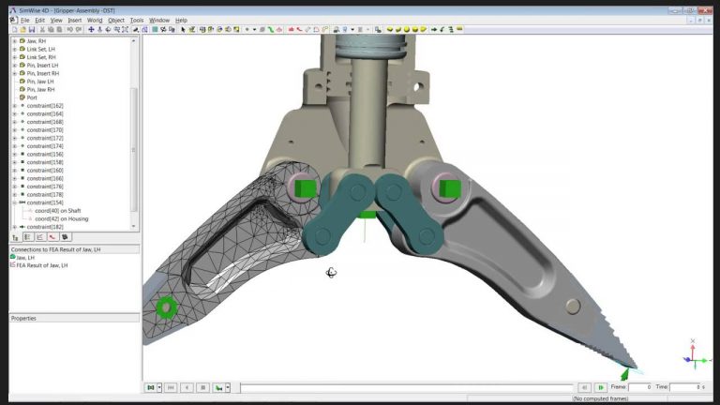The width and height of the screenshot is (720, 405).
Task: Save the model with the floppy disk icon
Action: click(x=32, y=29)
